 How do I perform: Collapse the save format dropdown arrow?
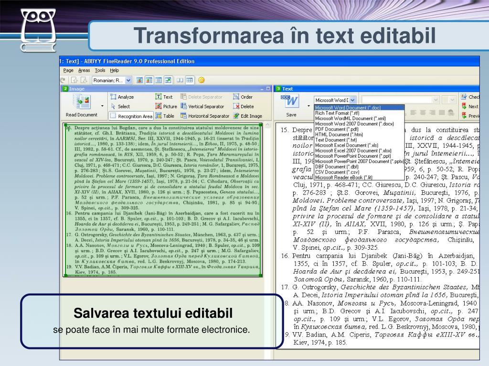[x=352, y=100]
